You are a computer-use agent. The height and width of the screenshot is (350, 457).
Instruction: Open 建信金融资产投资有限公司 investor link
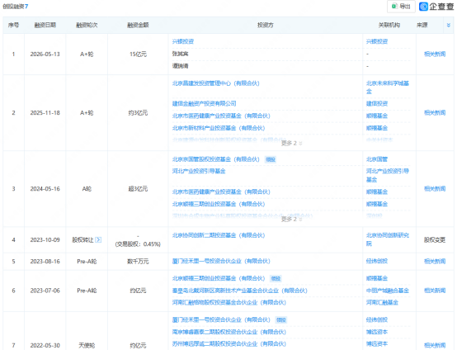click(x=204, y=103)
